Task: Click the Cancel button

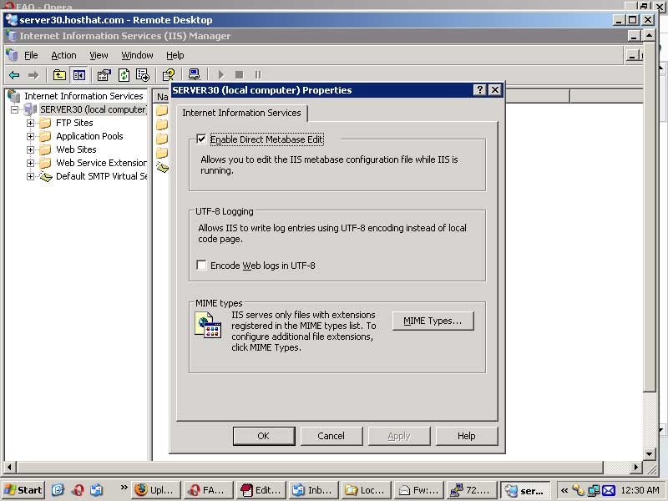Action: point(331,436)
